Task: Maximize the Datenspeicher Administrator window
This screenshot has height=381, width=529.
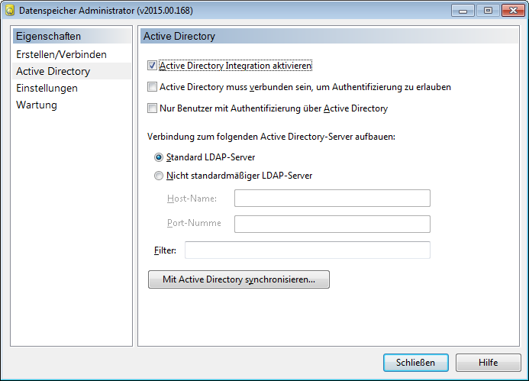Action: (488, 11)
